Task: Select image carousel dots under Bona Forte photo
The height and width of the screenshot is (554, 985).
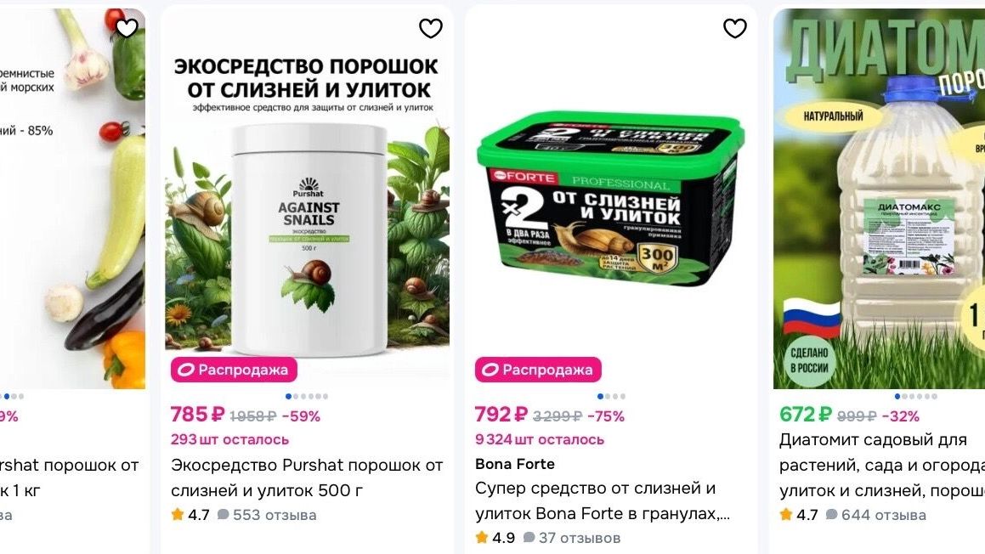Action: pos(611,396)
